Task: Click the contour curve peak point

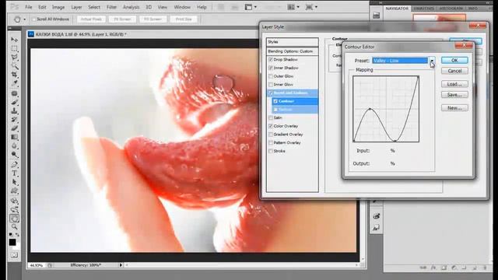Action: click(x=370, y=109)
